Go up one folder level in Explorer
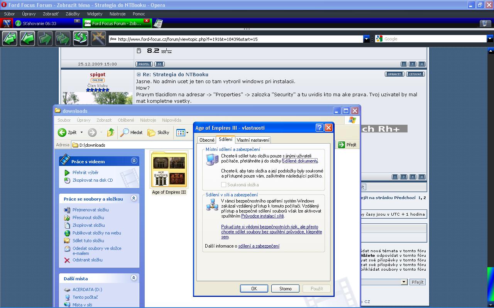The height and width of the screenshot is (308, 494). (x=110, y=132)
